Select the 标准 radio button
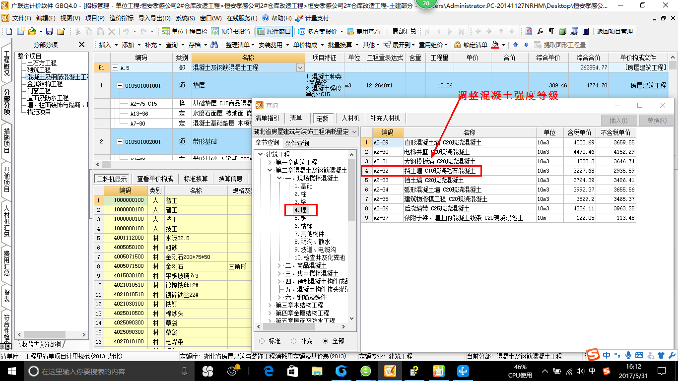The height and width of the screenshot is (381, 678). [262, 341]
